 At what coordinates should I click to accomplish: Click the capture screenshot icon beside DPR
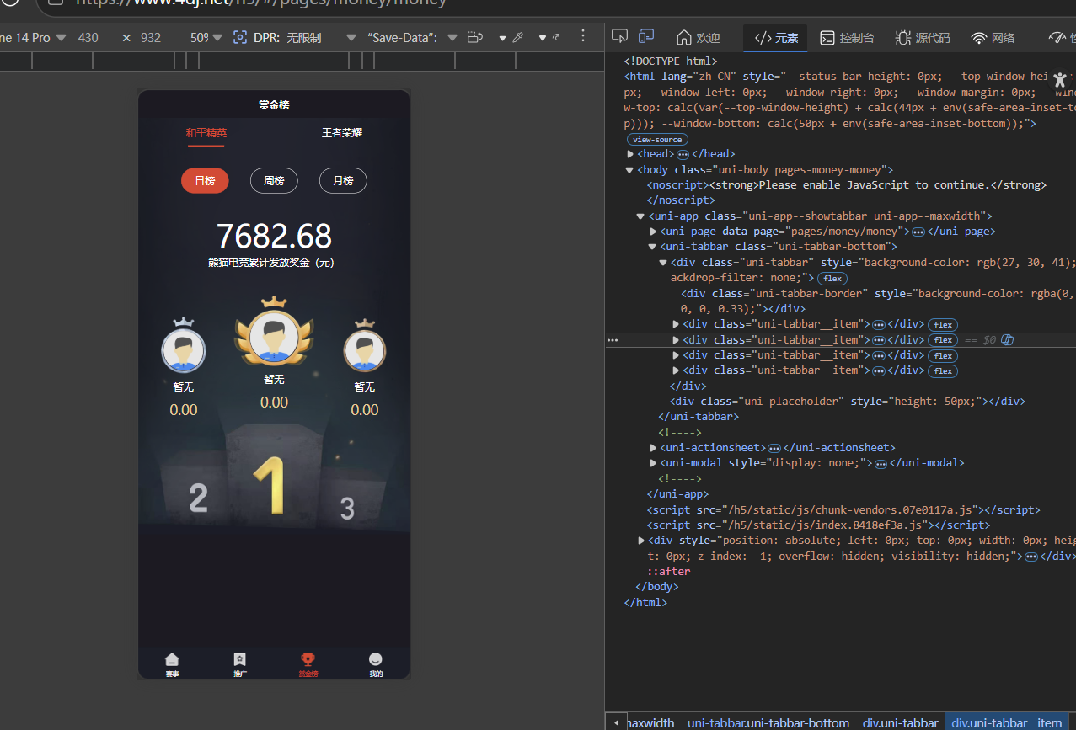(240, 38)
